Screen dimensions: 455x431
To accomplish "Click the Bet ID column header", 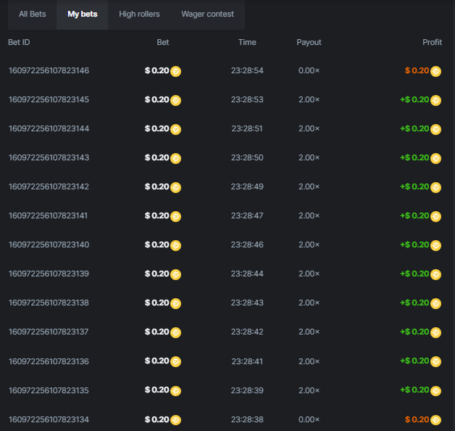I will point(19,42).
